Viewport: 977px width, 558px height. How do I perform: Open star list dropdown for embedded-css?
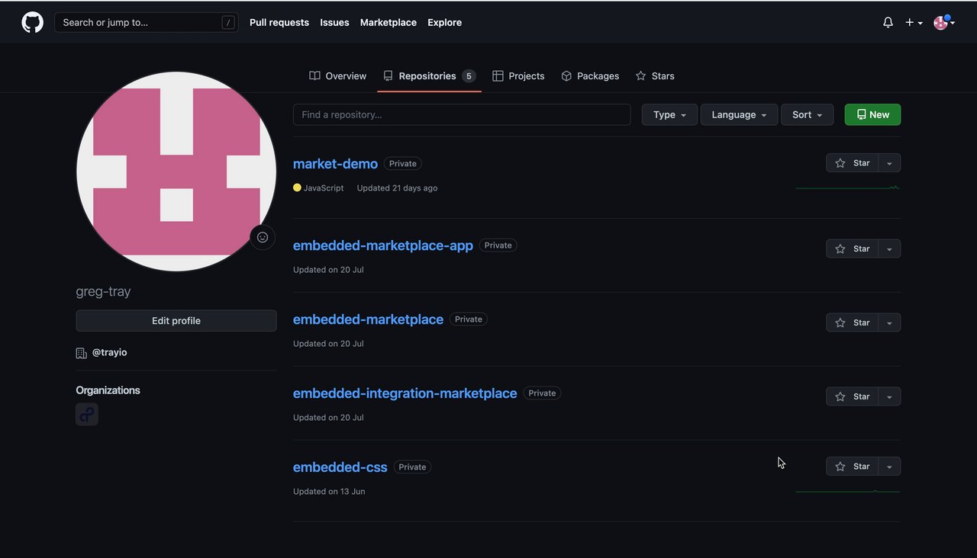point(889,467)
